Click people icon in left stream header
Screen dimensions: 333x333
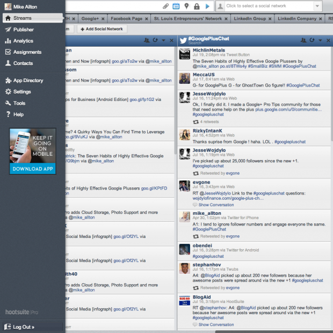[147, 40]
